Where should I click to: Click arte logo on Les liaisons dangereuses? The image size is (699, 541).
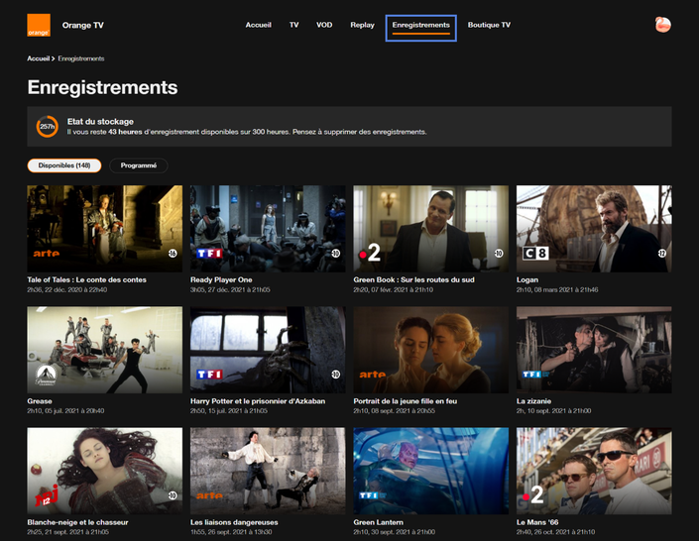(209, 495)
